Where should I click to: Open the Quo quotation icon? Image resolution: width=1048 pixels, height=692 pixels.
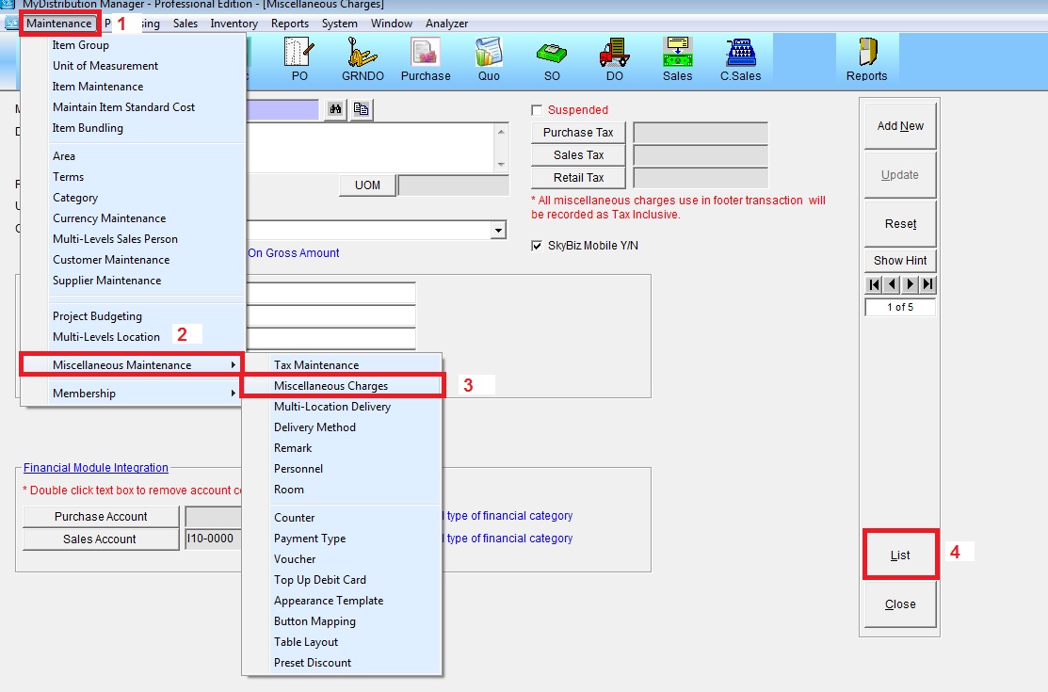point(489,58)
